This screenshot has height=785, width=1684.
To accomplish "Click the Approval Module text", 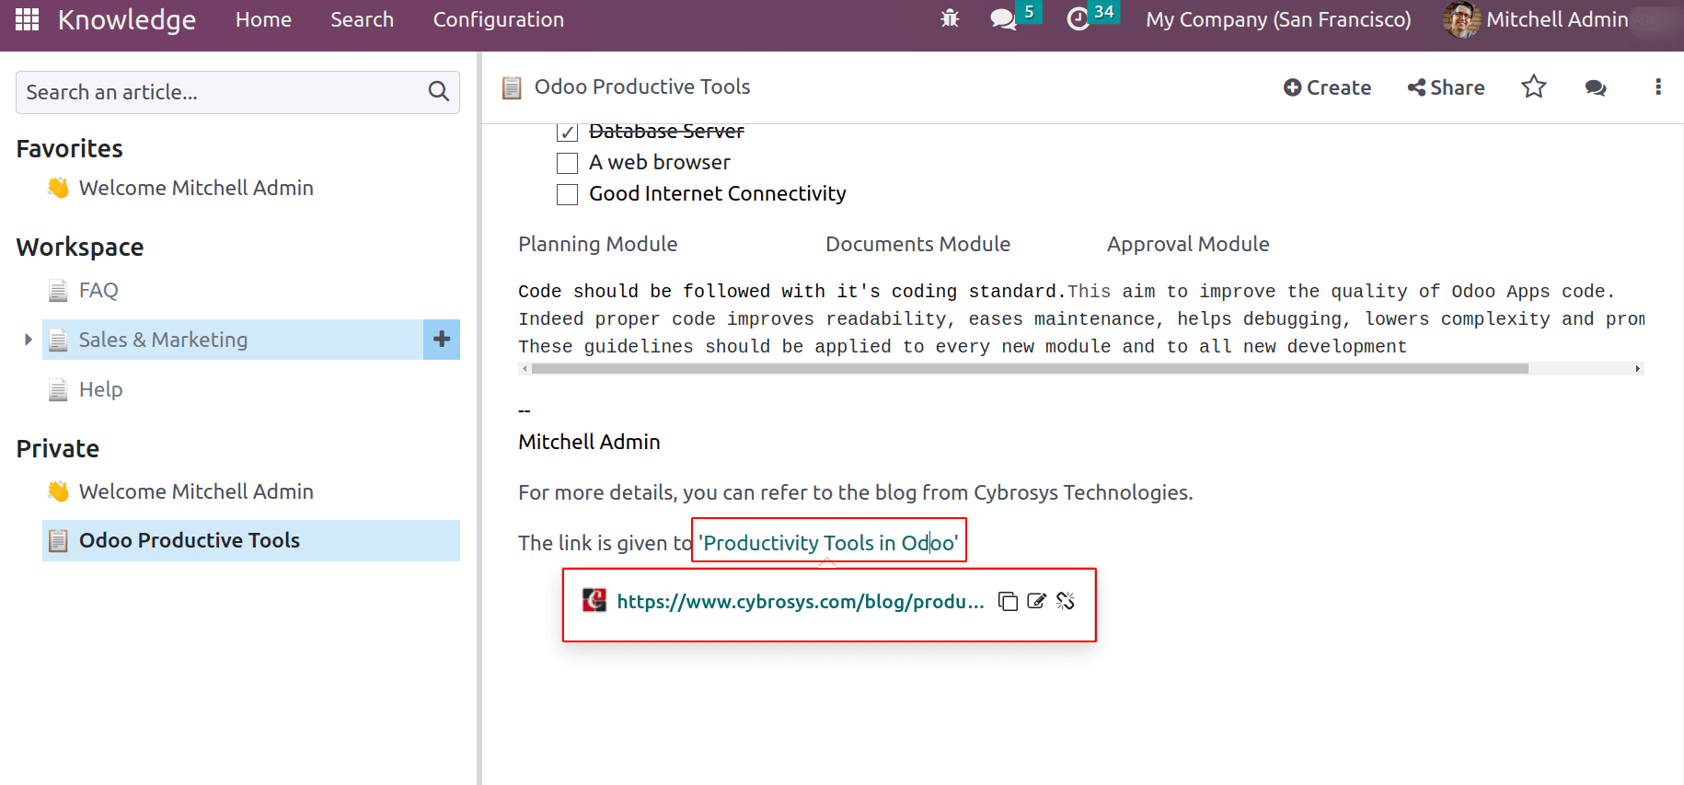I will pyautogui.click(x=1188, y=244).
